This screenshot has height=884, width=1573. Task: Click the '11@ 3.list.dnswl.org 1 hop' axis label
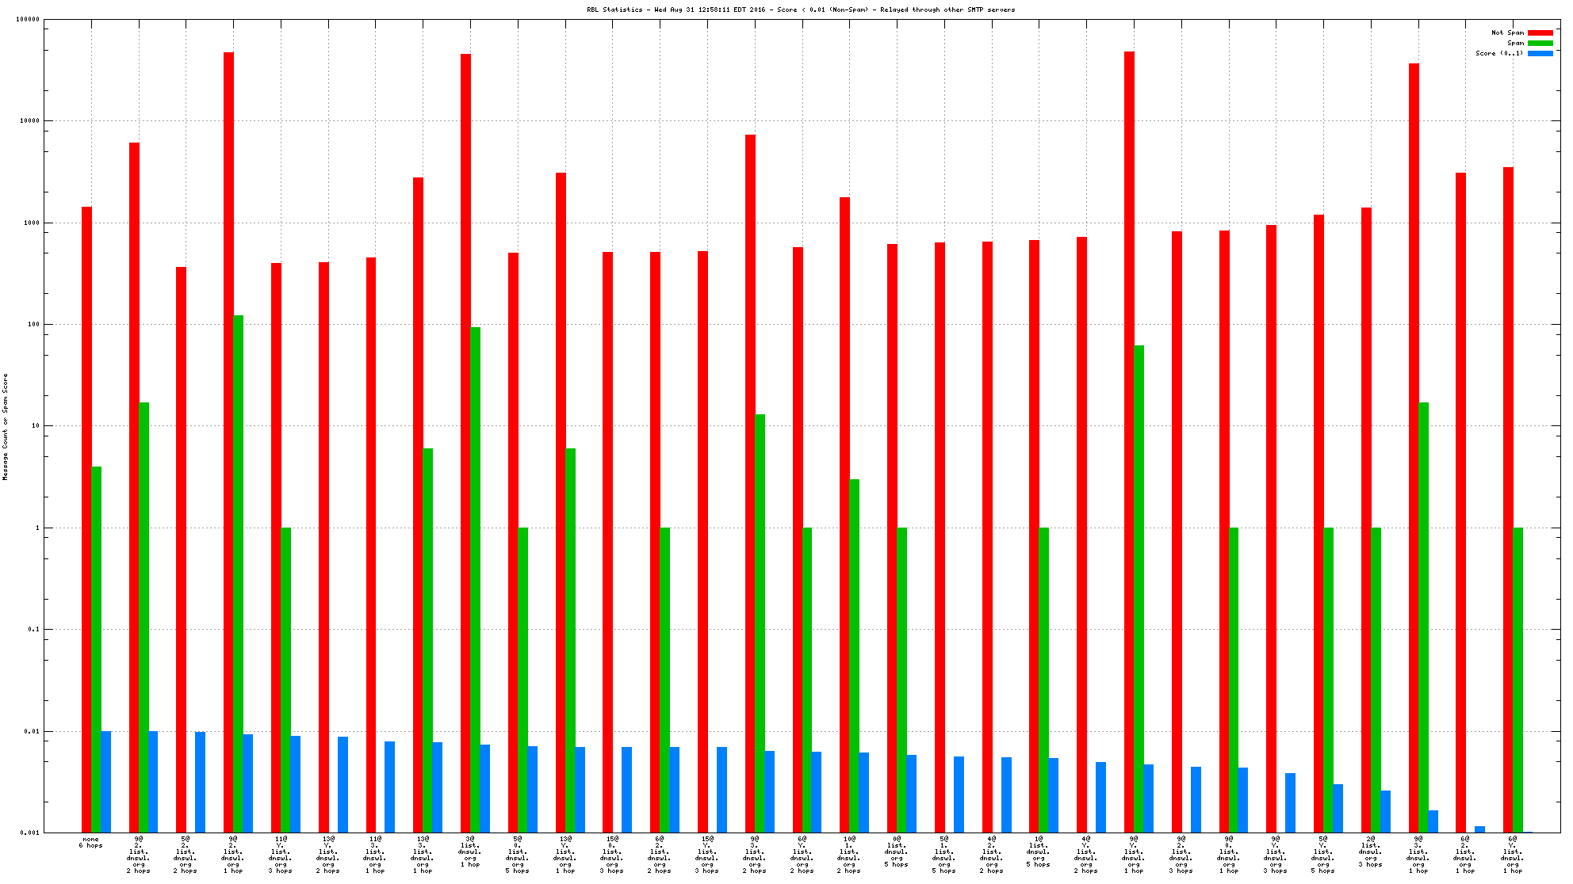(374, 855)
